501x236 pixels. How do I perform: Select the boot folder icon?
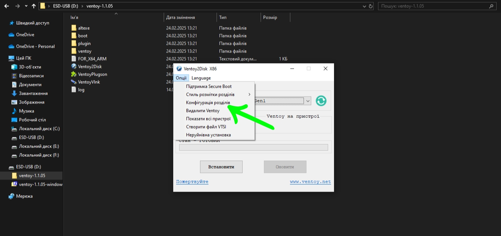tap(74, 36)
